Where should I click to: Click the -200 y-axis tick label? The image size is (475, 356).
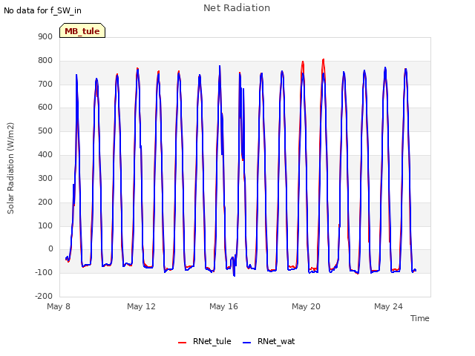point(44,296)
